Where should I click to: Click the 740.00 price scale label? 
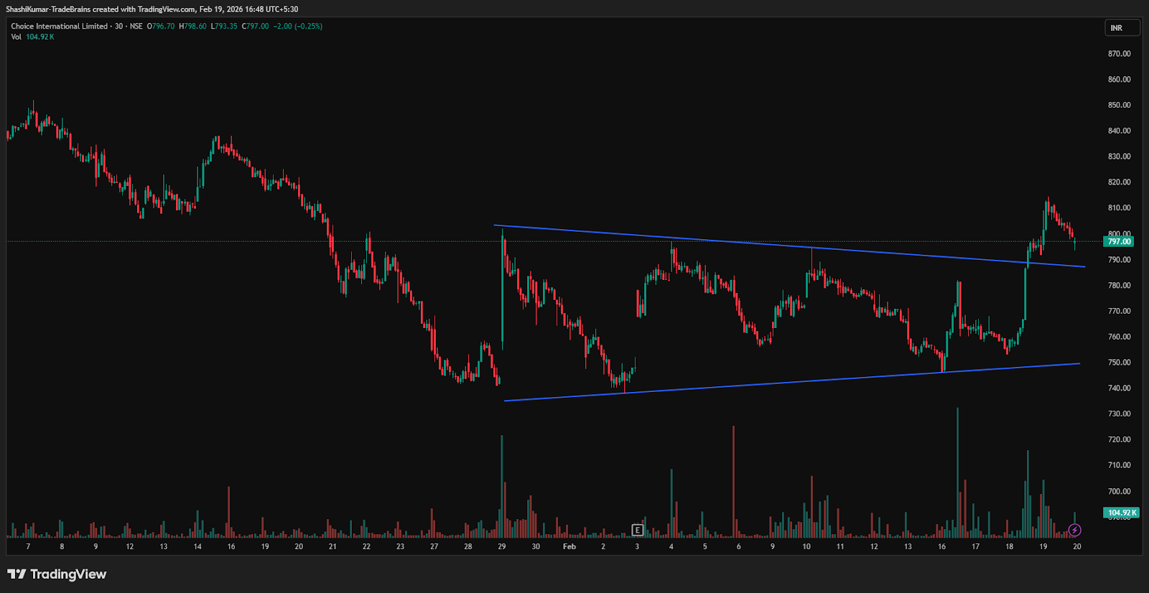(1119, 388)
